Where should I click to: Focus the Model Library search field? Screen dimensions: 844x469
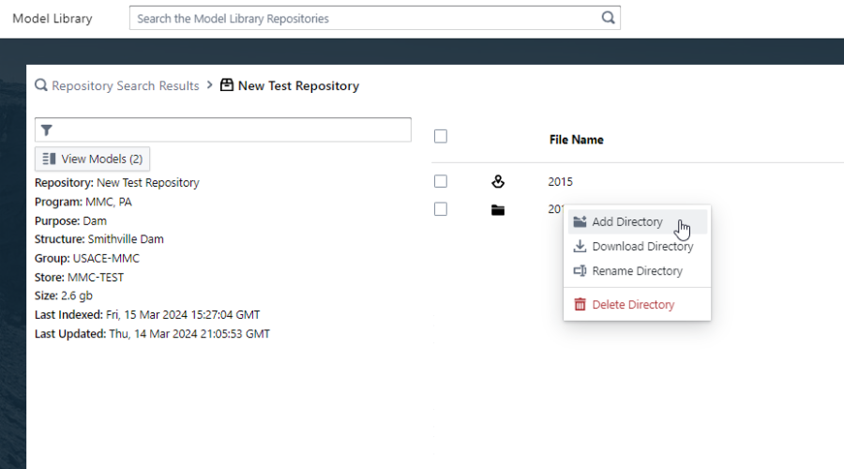coord(366,18)
